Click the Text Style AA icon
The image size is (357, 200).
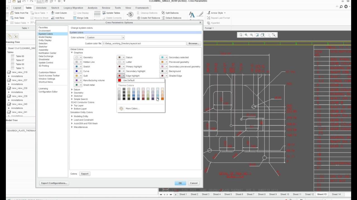(x=192, y=15)
